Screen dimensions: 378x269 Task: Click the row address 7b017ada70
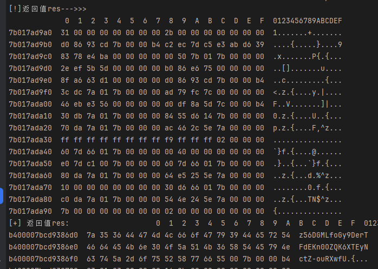(x=30, y=187)
